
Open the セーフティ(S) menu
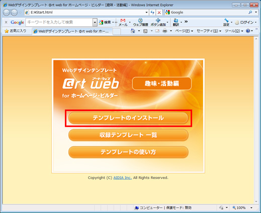coord(209,31)
